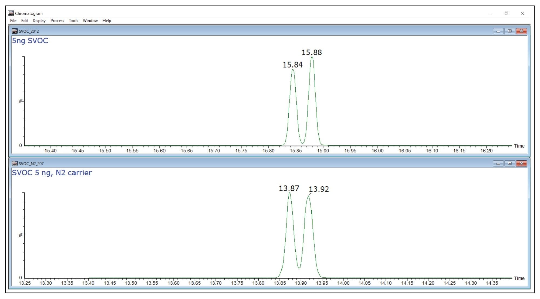
Task: Open the Process menu
Action: (57, 21)
